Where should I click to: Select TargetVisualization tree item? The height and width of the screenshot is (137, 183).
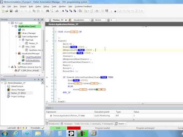(33, 57)
